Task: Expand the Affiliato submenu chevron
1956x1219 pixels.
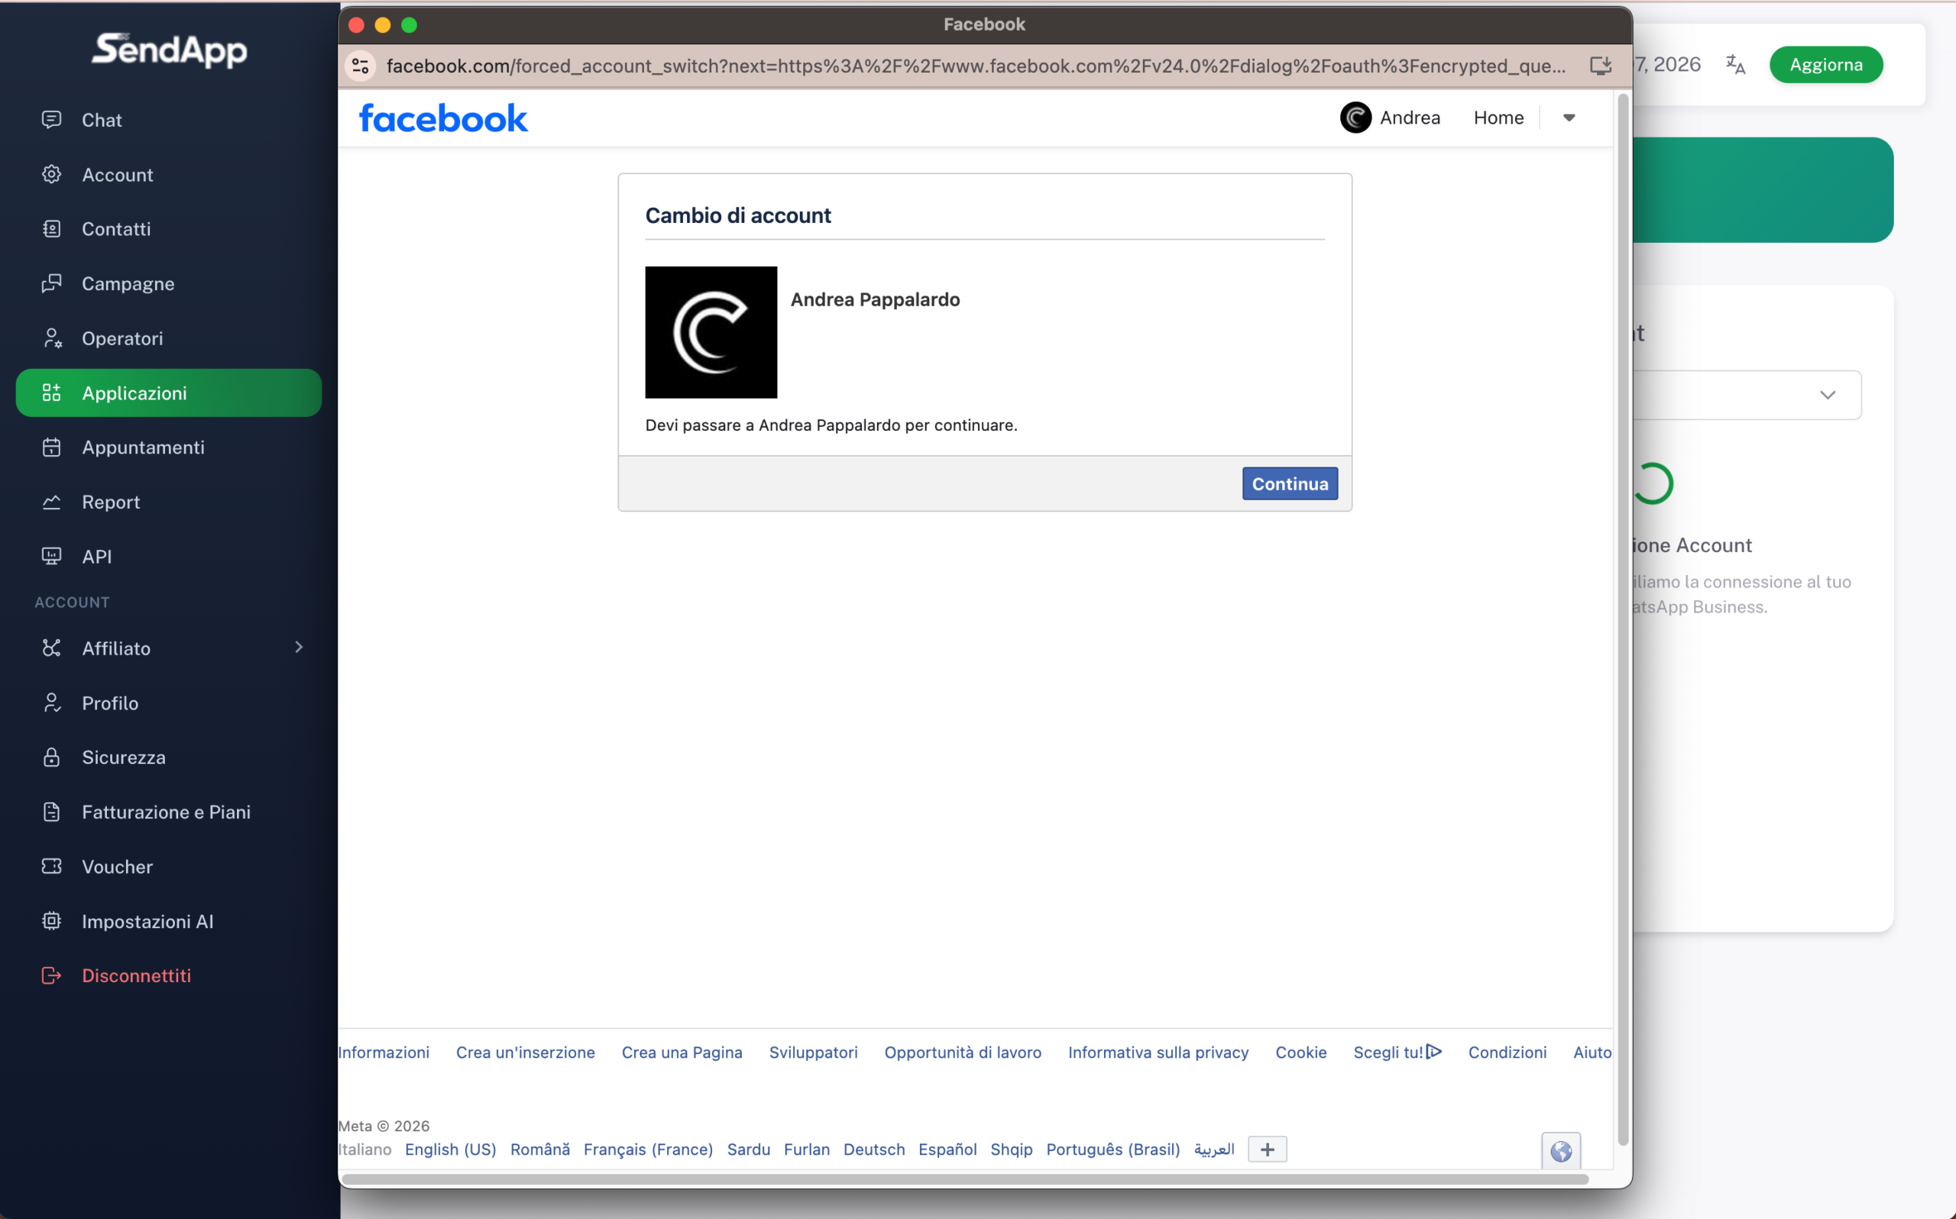Action: [x=299, y=648]
